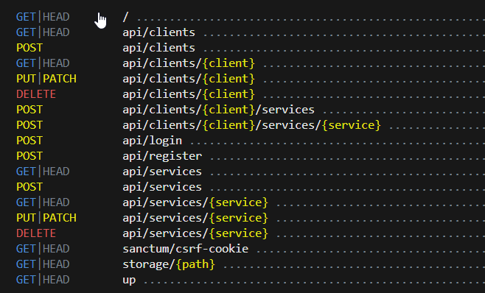The image size is (485, 293).
Task: Click GET|HEAD method for api/services list
Action: [43, 172]
